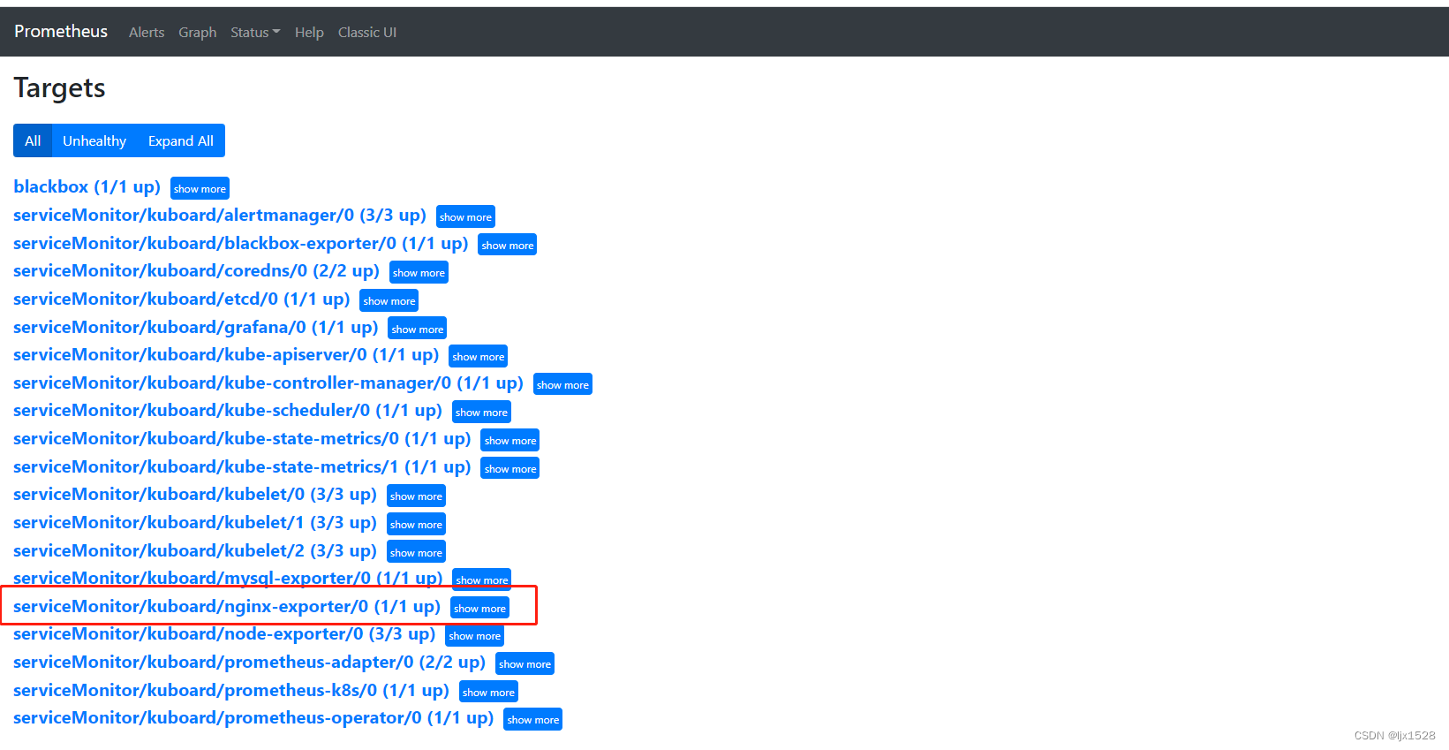Viewport: 1449px width, 750px height.
Task: Open kubelet/1 (3/3 up) link
Action: click(195, 523)
